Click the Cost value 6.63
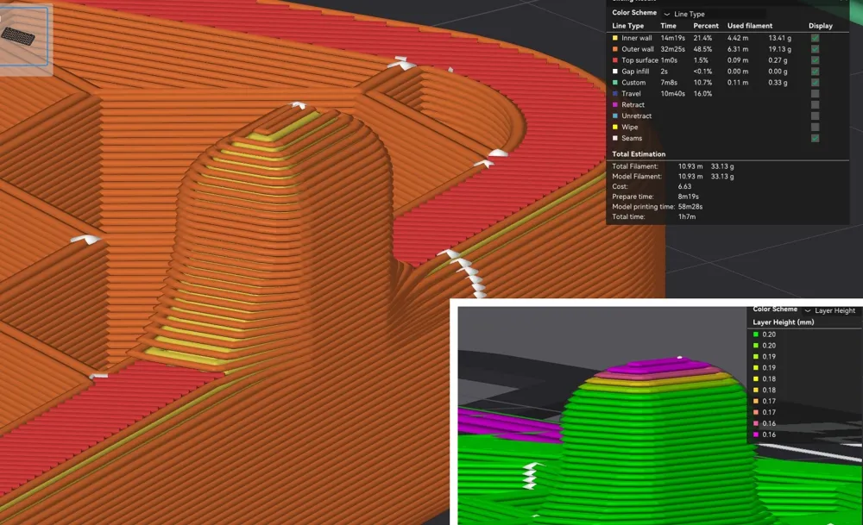 pyautogui.click(x=684, y=186)
